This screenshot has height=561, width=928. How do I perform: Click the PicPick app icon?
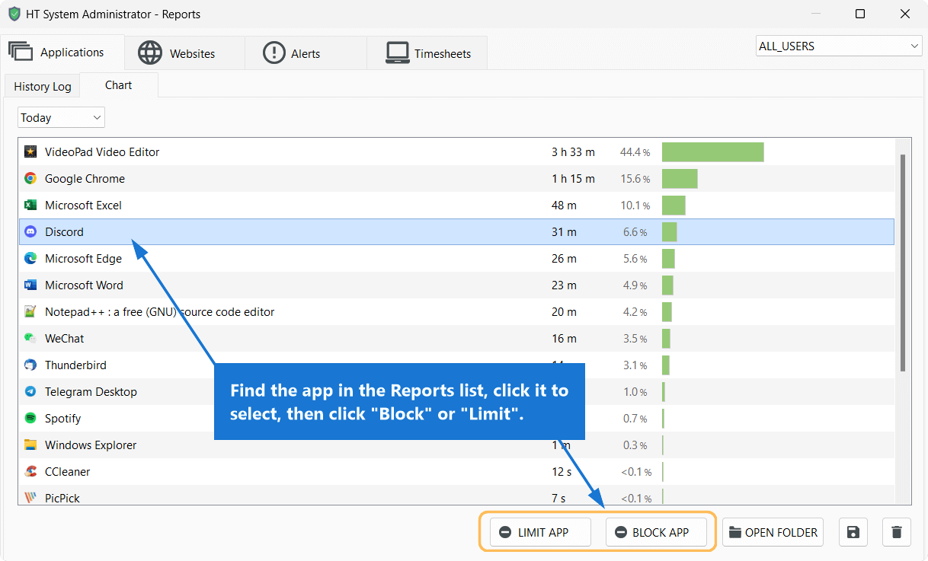tap(30, 498)
